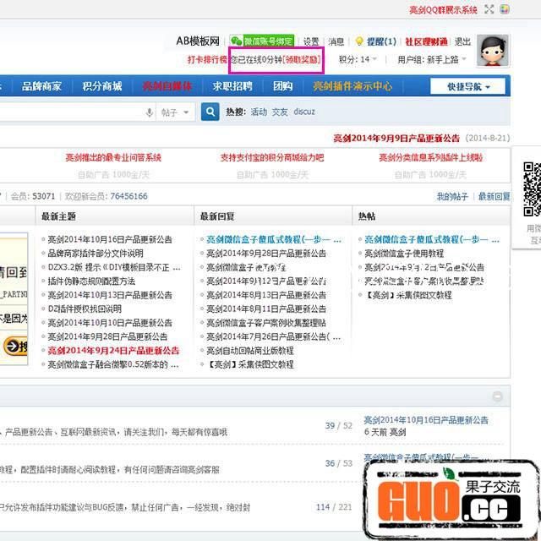Click the user avatar thumbnail
Screen dimensions: 541x541
coord(493,51)
